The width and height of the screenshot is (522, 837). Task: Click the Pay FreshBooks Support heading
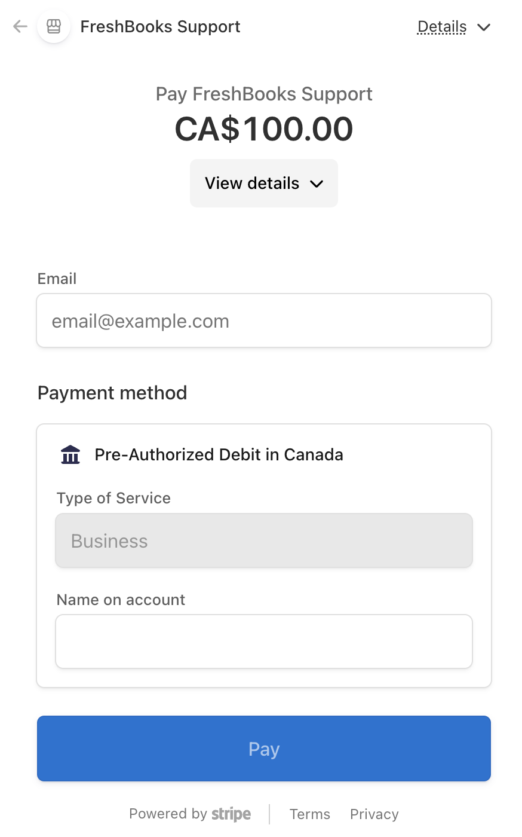tap(263, 93)
